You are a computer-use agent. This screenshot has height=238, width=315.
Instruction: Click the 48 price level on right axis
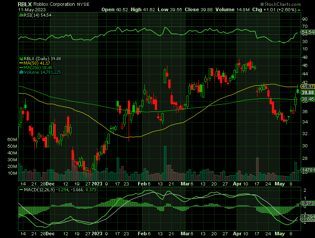tap(305, 57)
